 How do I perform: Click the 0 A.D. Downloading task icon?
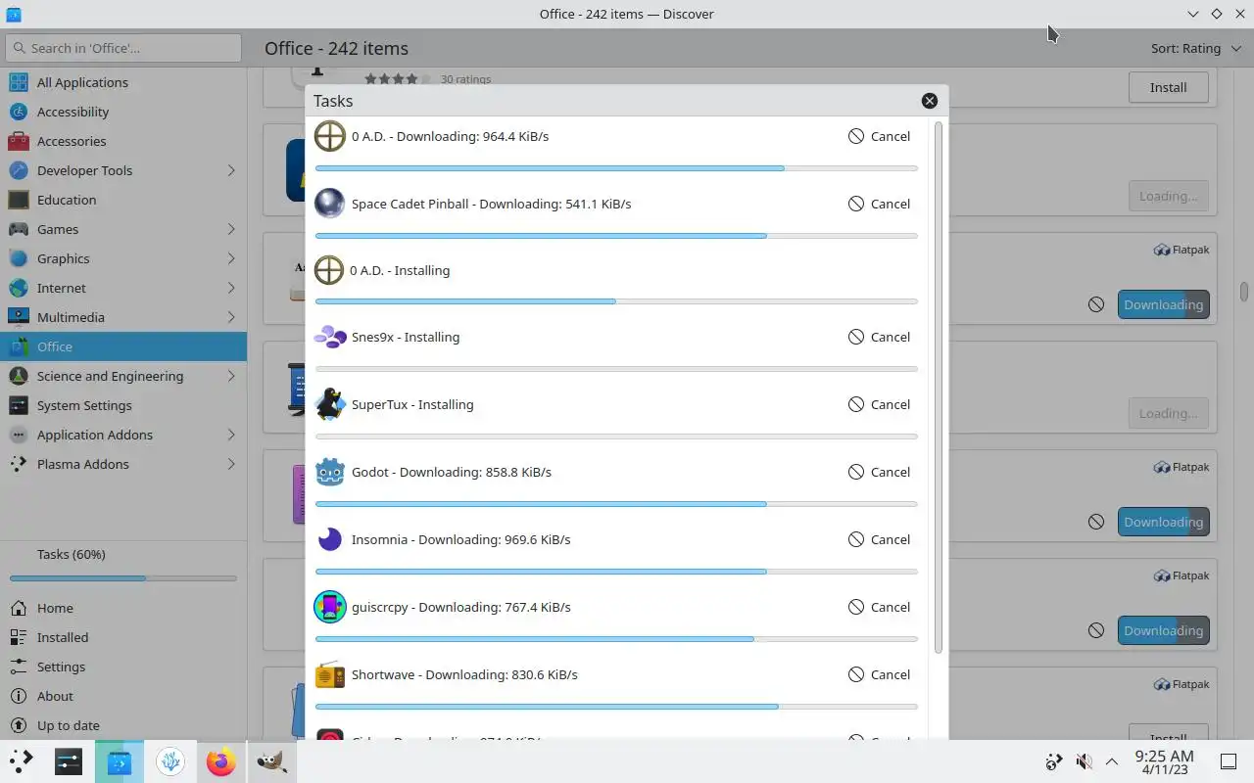coord(330,136)
